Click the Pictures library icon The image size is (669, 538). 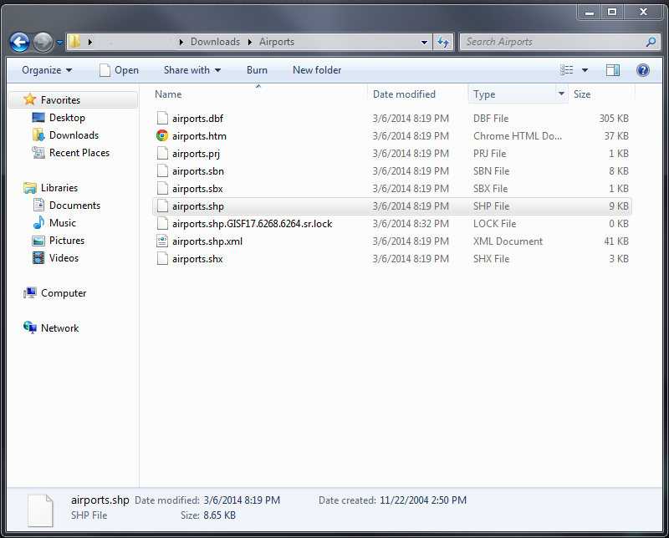[x=38, y=241]
